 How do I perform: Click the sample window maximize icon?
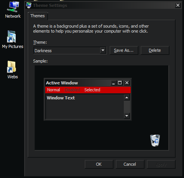120,83
